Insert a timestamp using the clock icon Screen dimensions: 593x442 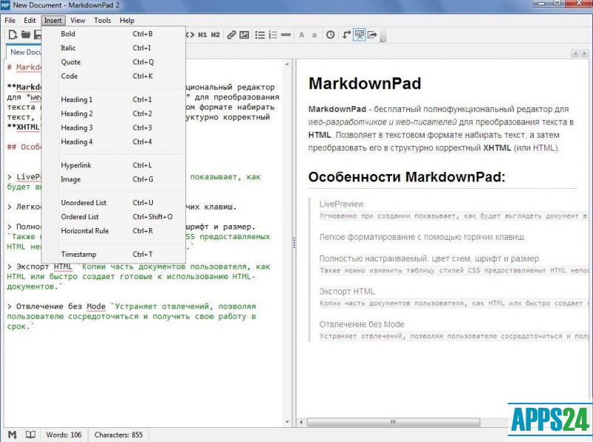(330, 35)
